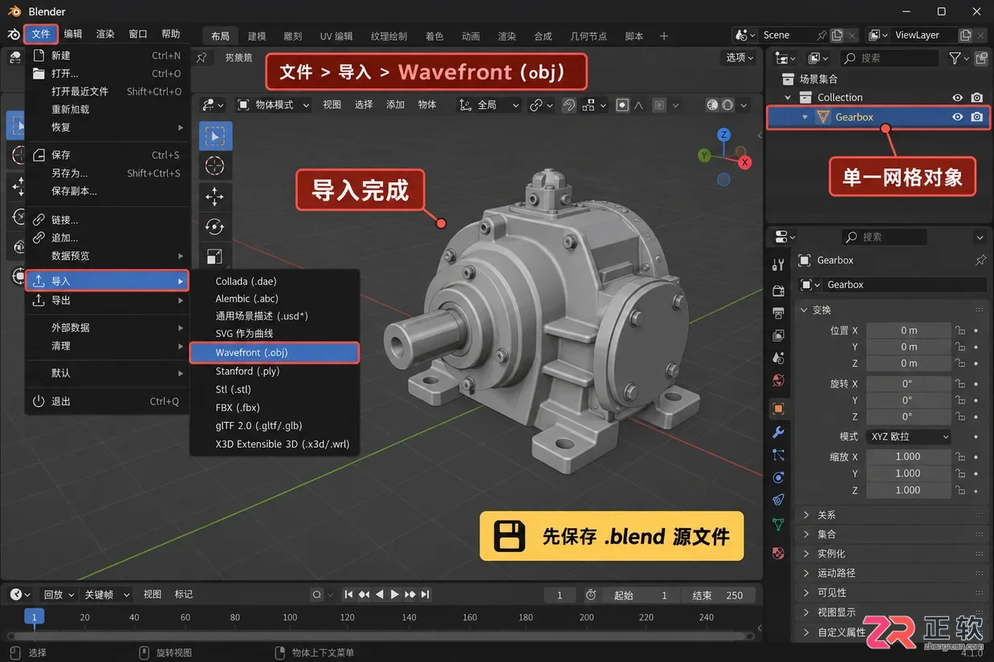The width and height of the screenshot is (994, 662).
Task: Toggle Collection render camera icon
Action: (x=976, y=97)
